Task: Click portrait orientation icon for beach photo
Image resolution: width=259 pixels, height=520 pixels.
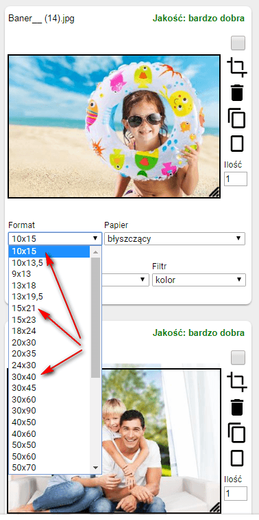Action: pyautogui.click(x=237, y=144)
